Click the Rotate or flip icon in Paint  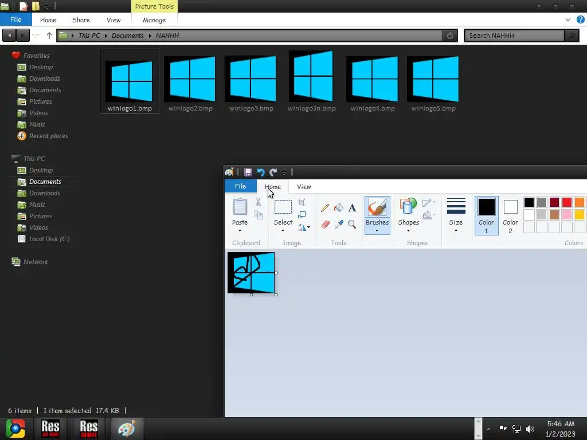click(x=302, y=227)
